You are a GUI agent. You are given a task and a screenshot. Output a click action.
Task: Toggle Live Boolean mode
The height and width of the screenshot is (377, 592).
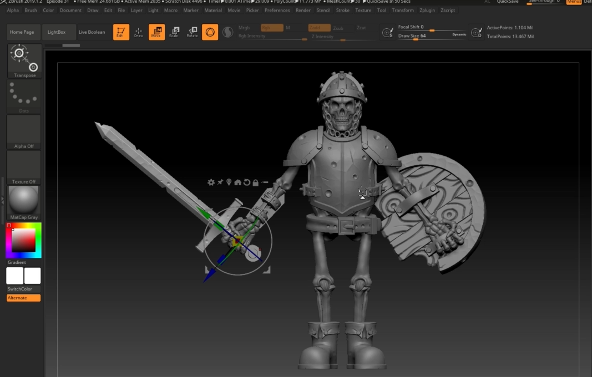coord(92,32)
